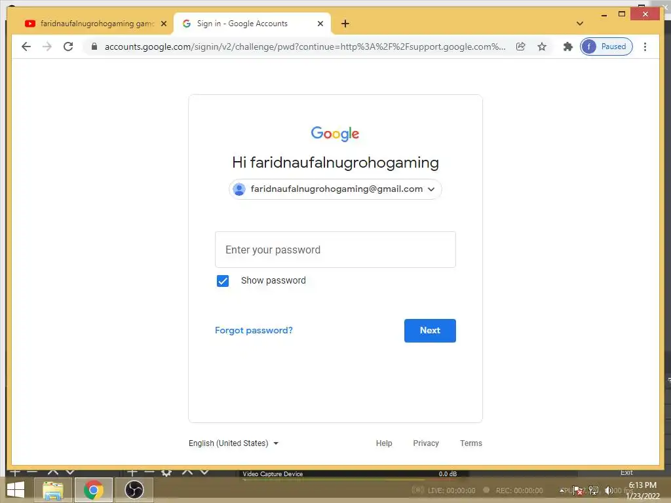Bookmark this page with the star icon
This screenshot has height=503, width=671.
542,47
